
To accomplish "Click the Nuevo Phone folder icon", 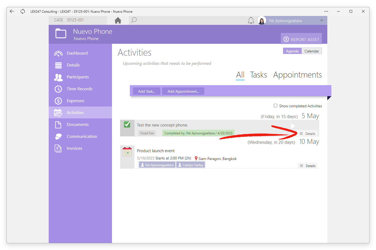I will tap(61, 34).
